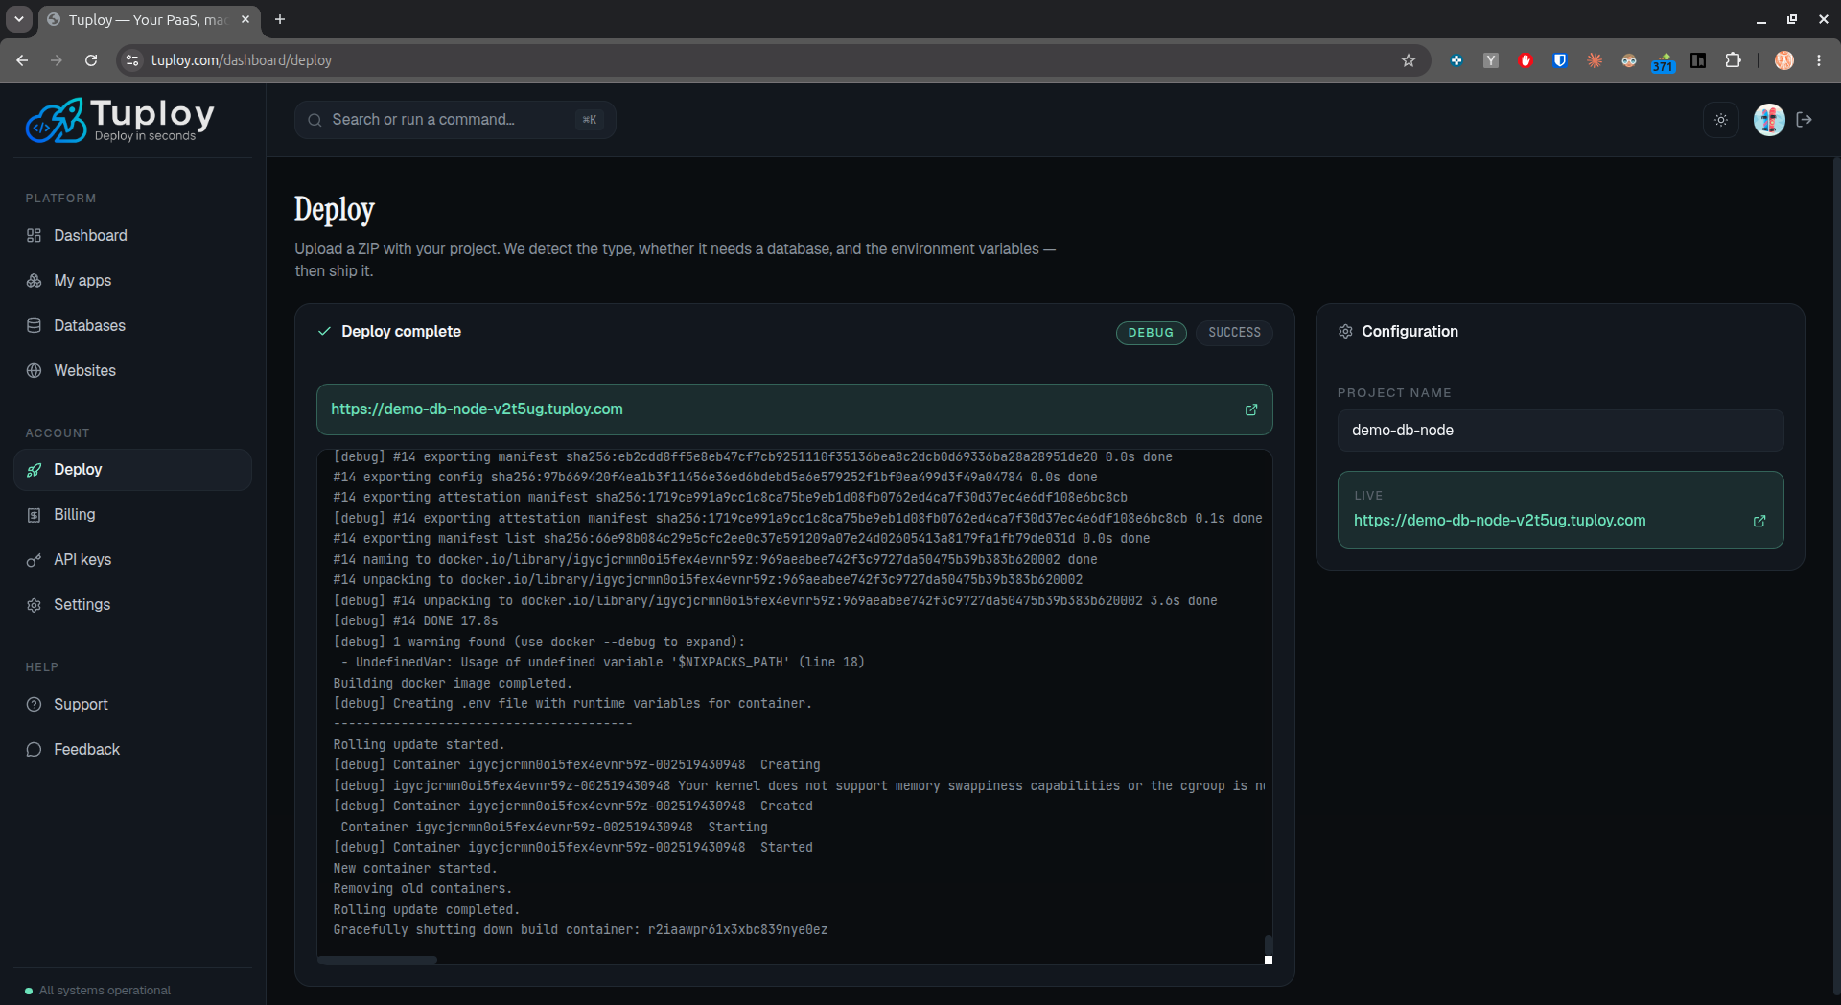Open Support help page

click(132, 705)
